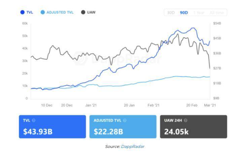Screen dimensions: 236x157
Task: Switch to the All time range
Action: point(216,13)
